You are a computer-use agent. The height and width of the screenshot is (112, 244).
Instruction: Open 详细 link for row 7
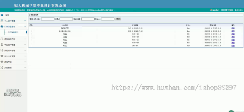click(x=233, y=46)
